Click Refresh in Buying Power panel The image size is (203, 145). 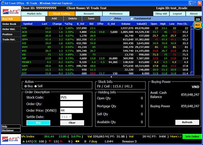pos(187,122)
